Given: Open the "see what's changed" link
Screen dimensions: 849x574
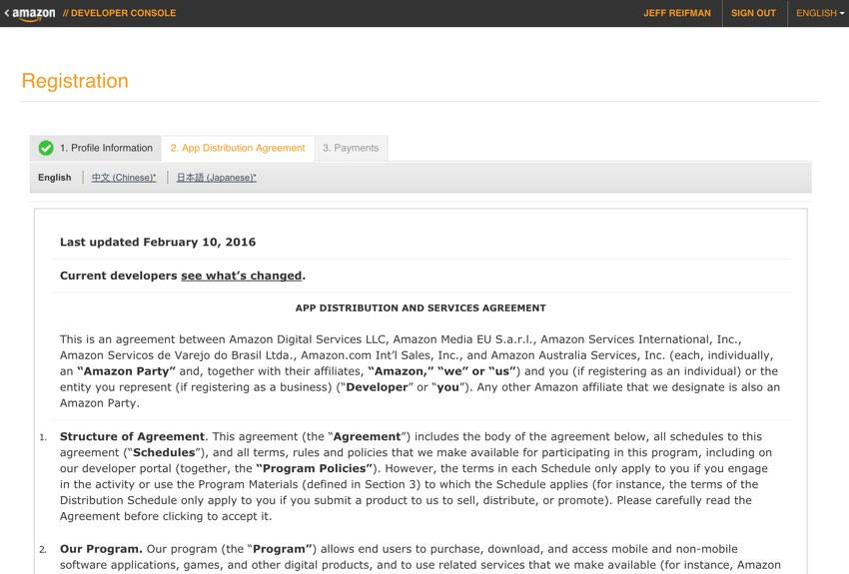Looking at the screenshot, I should pyautogui.click(x=241, y=276).
